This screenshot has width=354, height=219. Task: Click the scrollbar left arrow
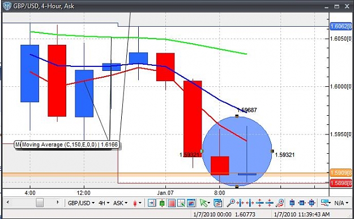tap(8, 202)
